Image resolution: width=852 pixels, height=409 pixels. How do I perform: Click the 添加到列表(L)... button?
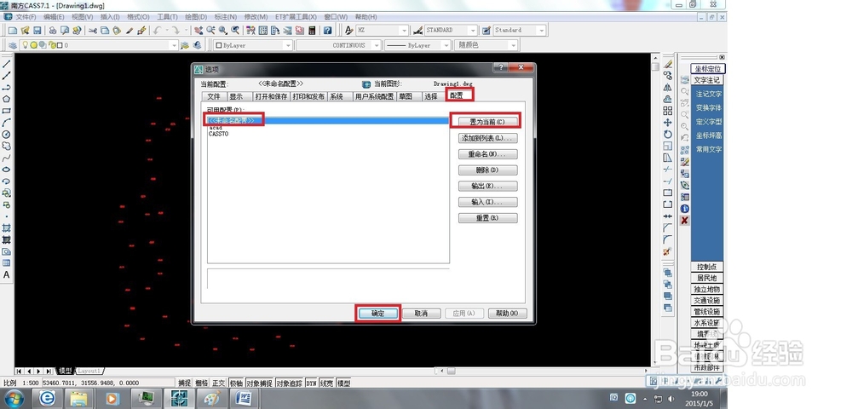[x=487, y=138]
